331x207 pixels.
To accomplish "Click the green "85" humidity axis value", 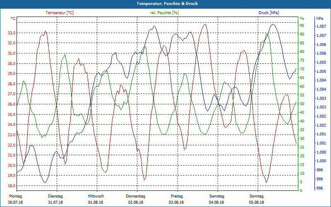I will (302, 43).
